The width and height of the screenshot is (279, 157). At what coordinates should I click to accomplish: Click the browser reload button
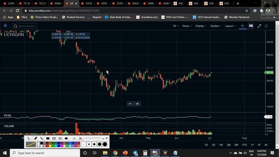click(17, 10)
